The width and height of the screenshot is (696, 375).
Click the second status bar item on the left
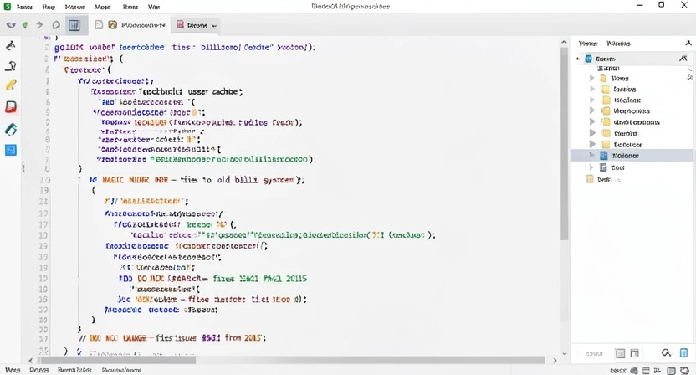(39, 370)
